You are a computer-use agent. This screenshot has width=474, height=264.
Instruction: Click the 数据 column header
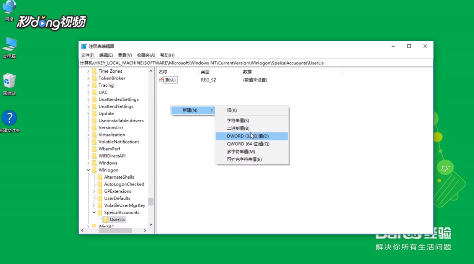[291, 72]
